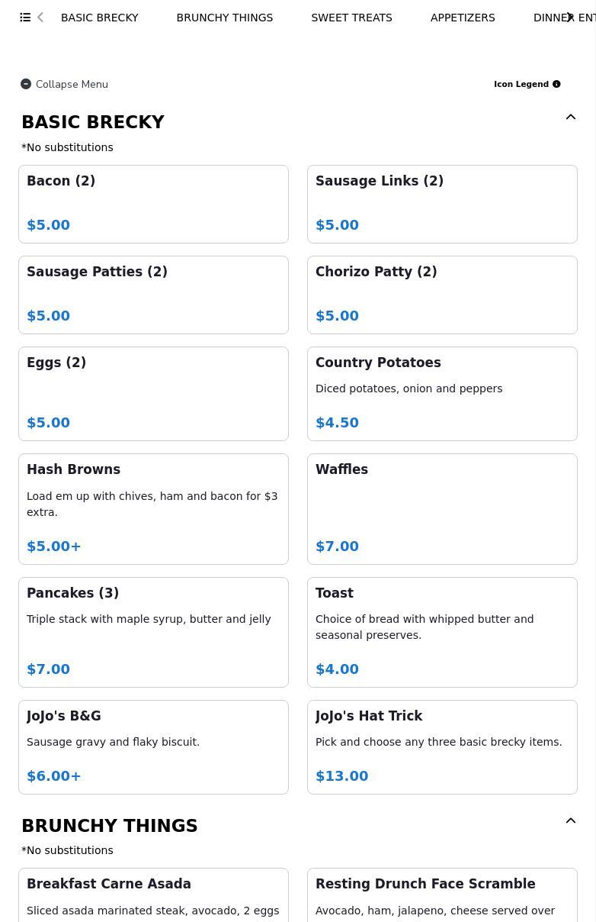
Task: Select the Waffles menu card
Action: coord(442,509)
